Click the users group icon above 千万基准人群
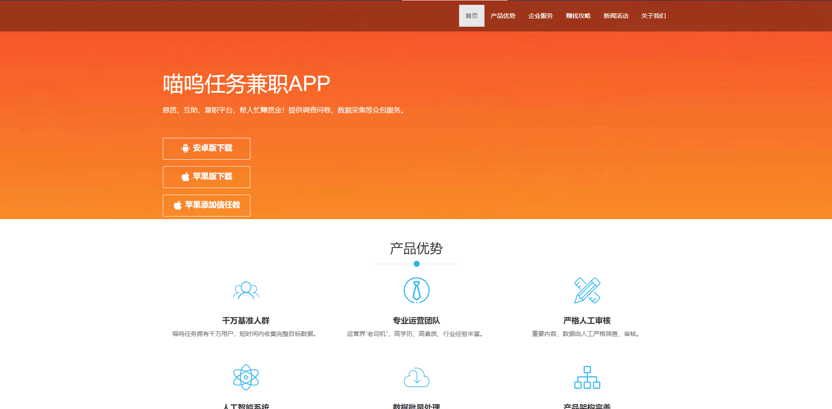Viewport: 832px width, 409px height. point(246,290)
